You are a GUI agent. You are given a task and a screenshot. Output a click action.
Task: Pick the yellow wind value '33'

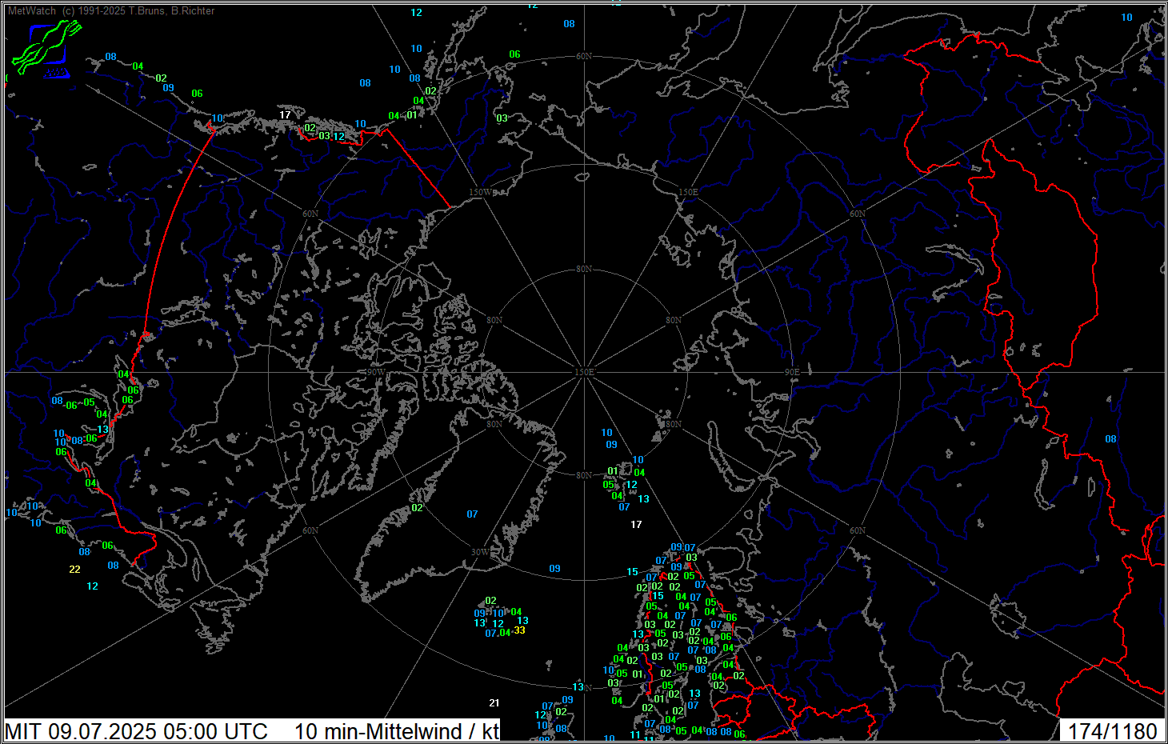[x=519, y=630]
